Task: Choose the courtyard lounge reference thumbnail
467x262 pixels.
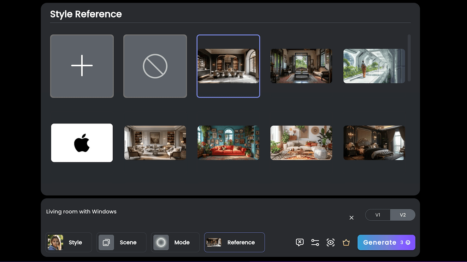Action: 301,66
